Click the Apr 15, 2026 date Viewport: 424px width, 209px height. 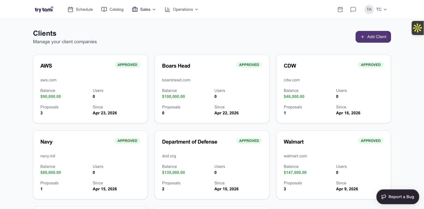(x=105, y=189)
